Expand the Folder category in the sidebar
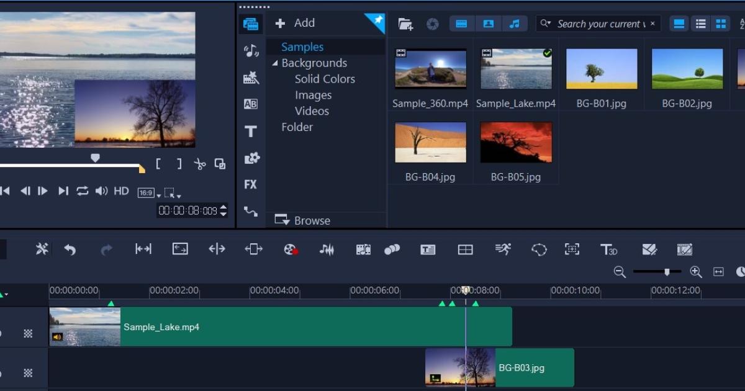This screenshot has width=745, height=391. coord(297,127)
